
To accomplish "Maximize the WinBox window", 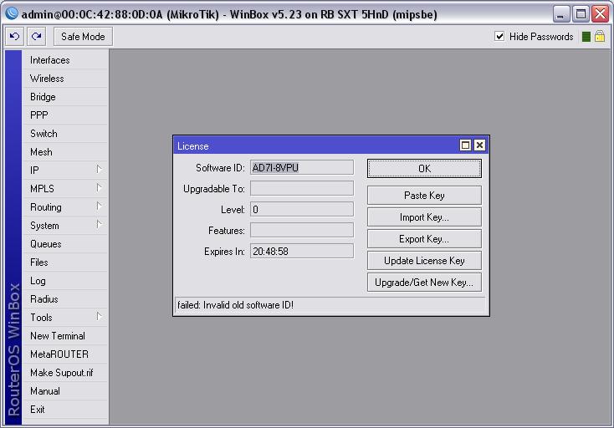I will 581,14.
